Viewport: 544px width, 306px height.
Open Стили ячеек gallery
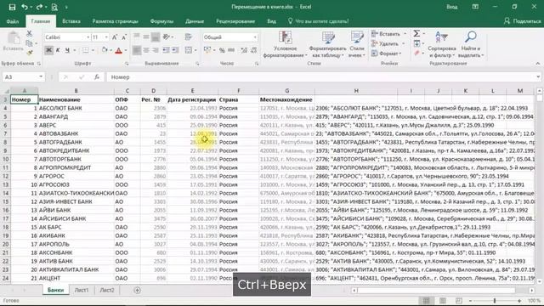point(357,44)
